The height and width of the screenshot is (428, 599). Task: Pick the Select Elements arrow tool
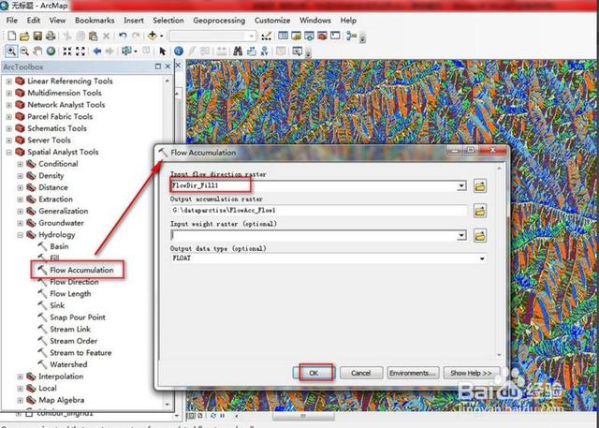162,51
